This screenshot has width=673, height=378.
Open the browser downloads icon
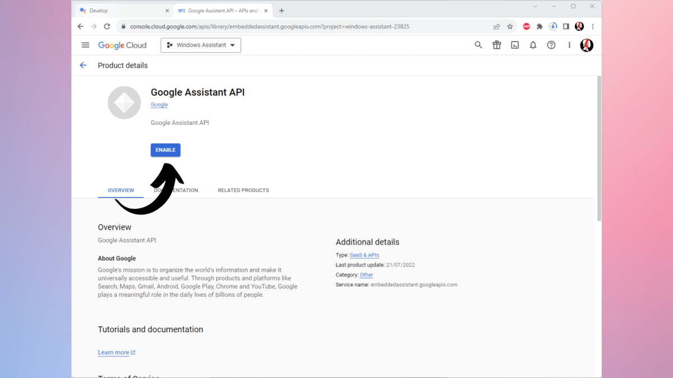point(553,26)
